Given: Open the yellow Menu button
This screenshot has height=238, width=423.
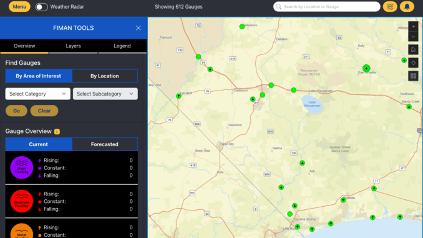Looking at the screenshot, I should coord(19,7).
